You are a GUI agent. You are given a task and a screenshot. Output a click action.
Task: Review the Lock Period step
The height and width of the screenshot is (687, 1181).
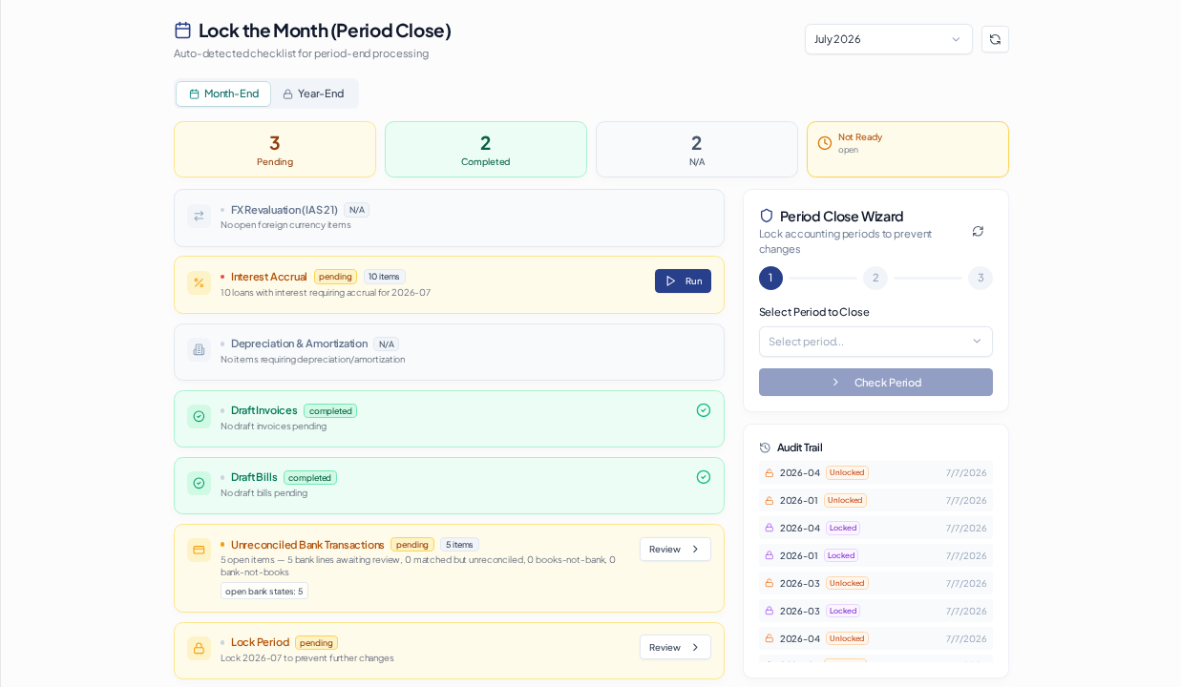[x=675, y=647]
